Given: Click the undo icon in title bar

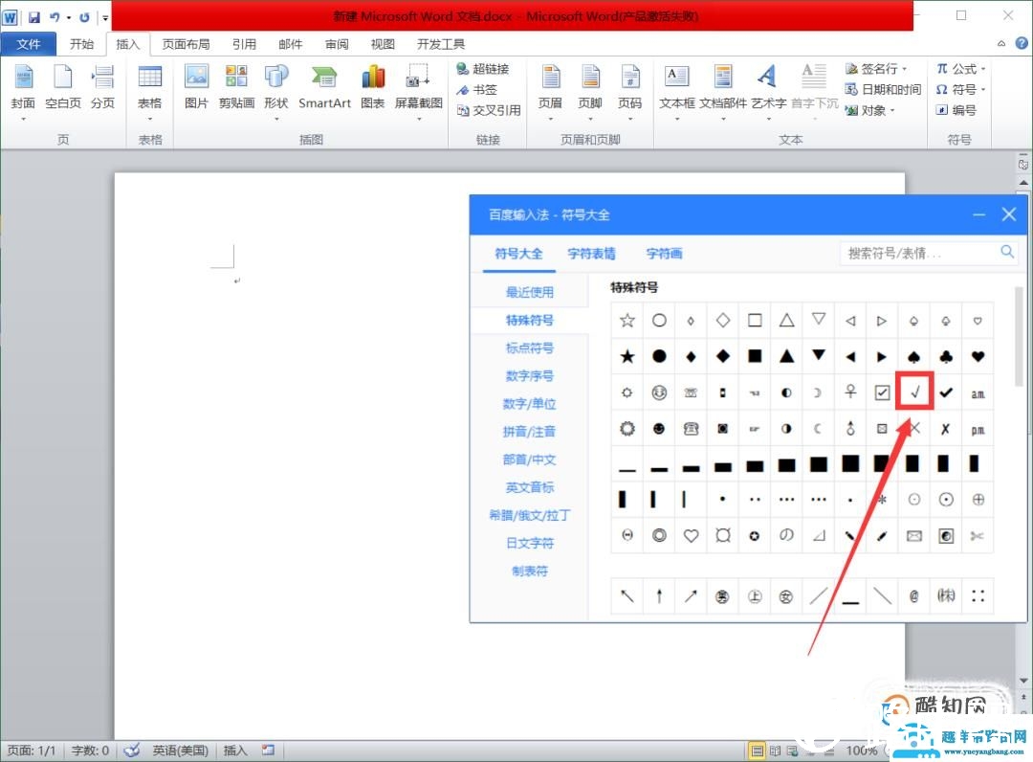Looking at the screenshot, I should pyautogui.click(x=55, y=17).
